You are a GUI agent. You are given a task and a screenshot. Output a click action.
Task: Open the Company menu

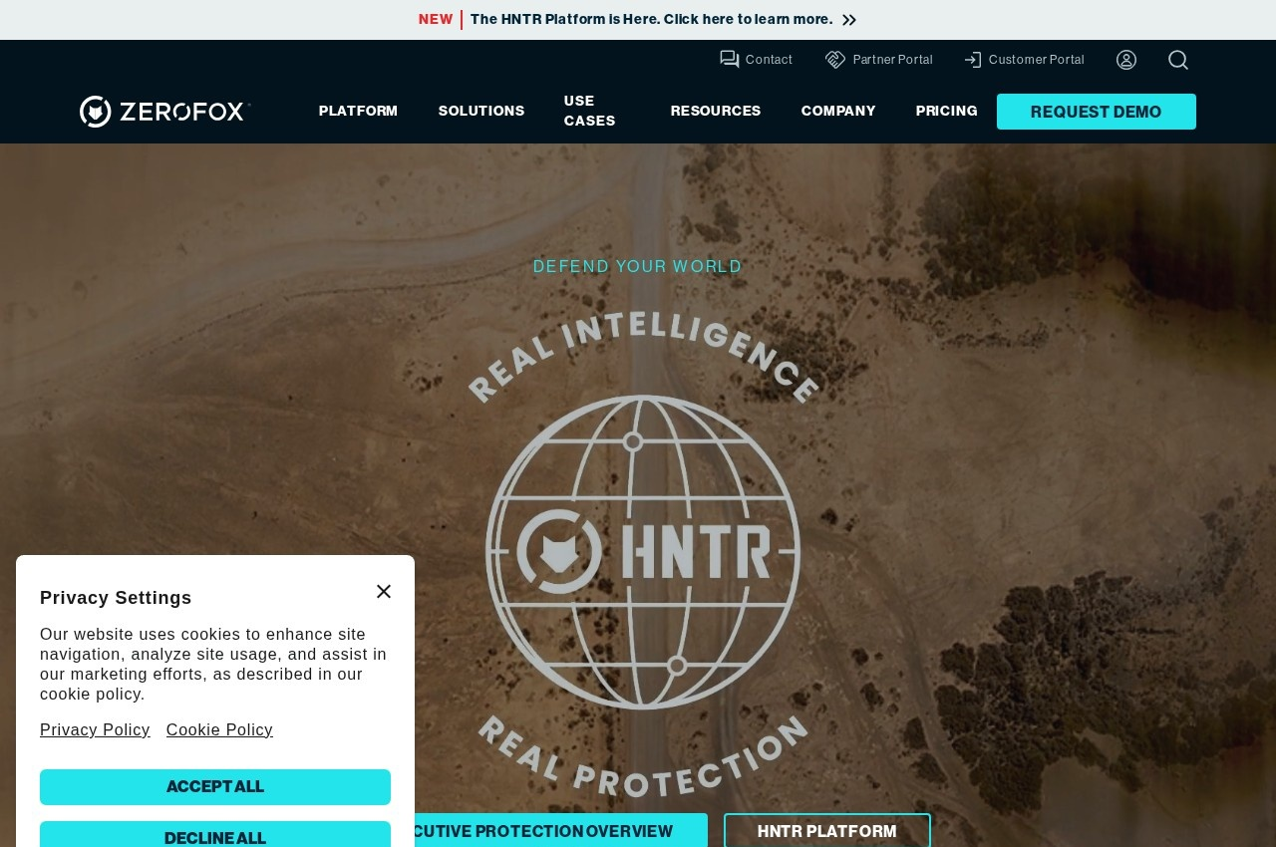(x=838, y=112)
